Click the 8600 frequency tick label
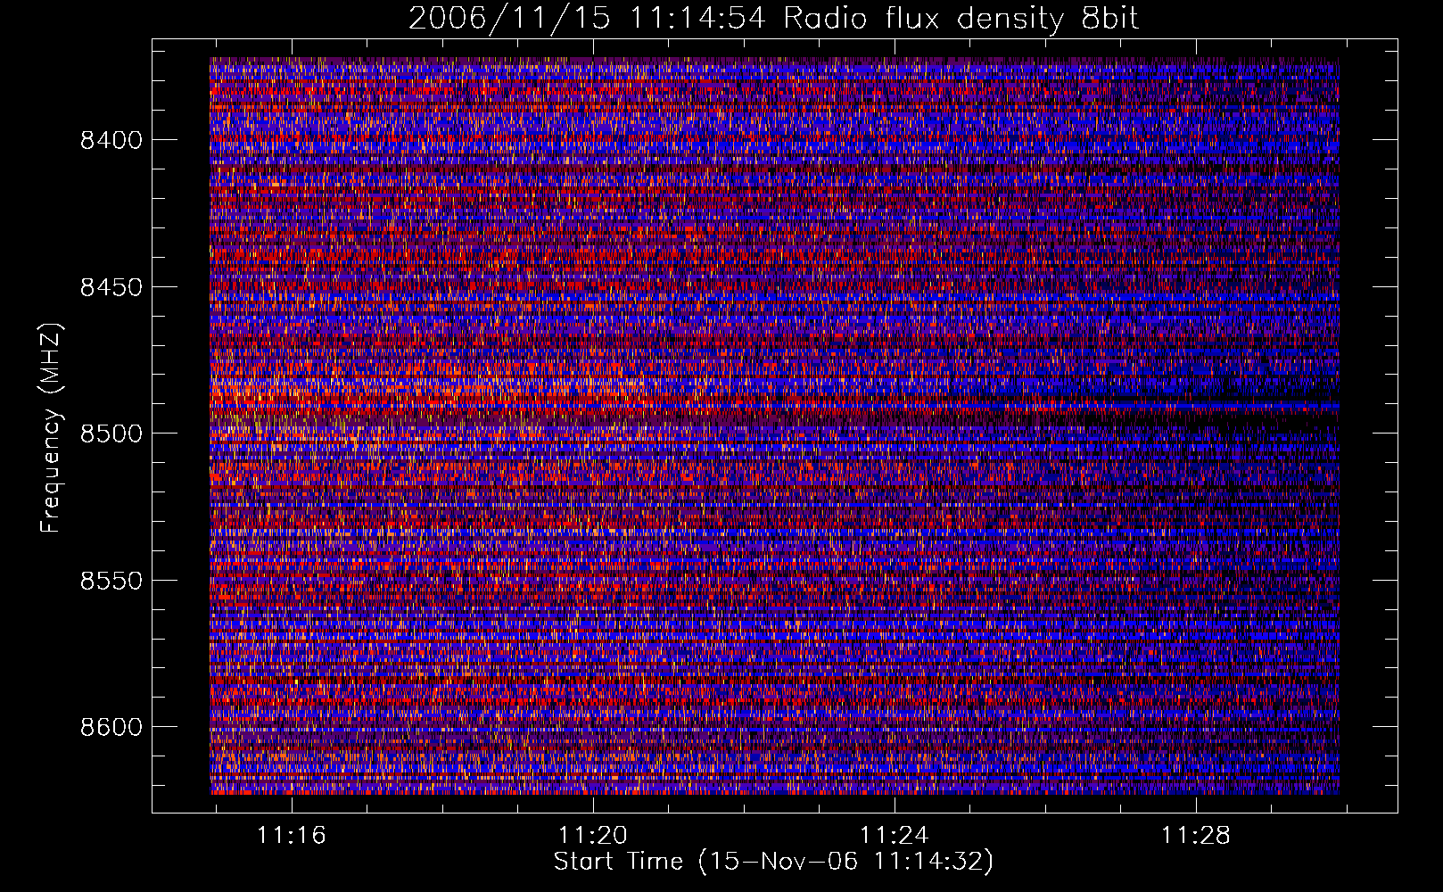1443x892 pixels. 111,727
